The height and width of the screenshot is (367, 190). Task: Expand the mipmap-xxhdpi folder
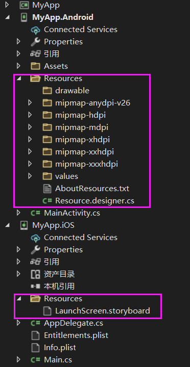[30, 152]
